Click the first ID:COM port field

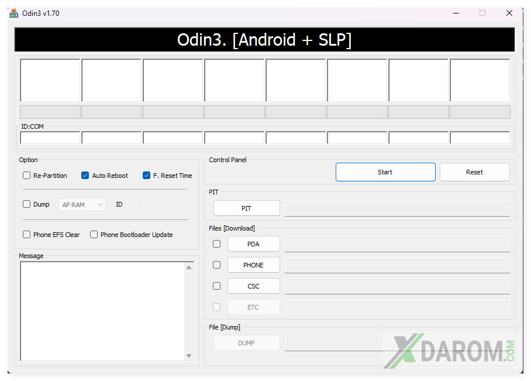(x=50, y=138)
